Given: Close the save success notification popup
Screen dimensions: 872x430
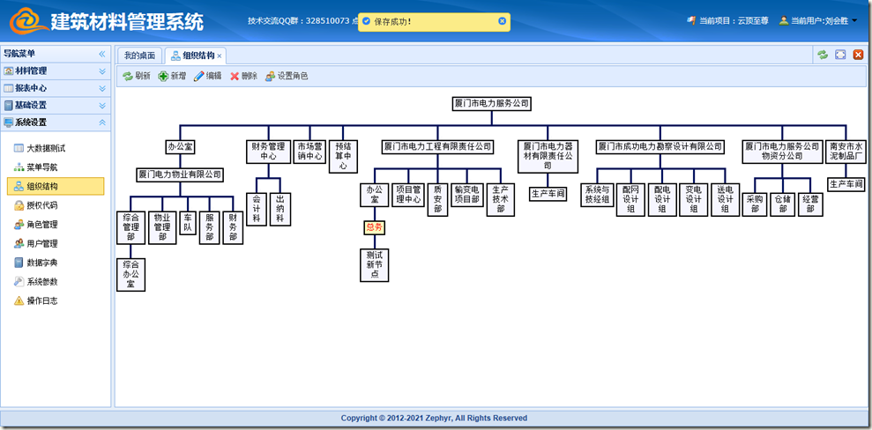Looking at the screenshot, I should point(503,21).
